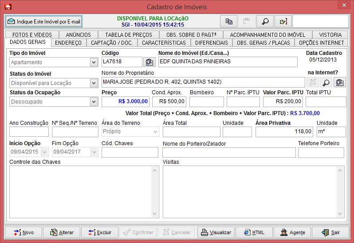The width and height of the screenshot is (354, 243).
Task: Expand the Tipo do Imóvel dropdown
Action: (x=93, y=62)
